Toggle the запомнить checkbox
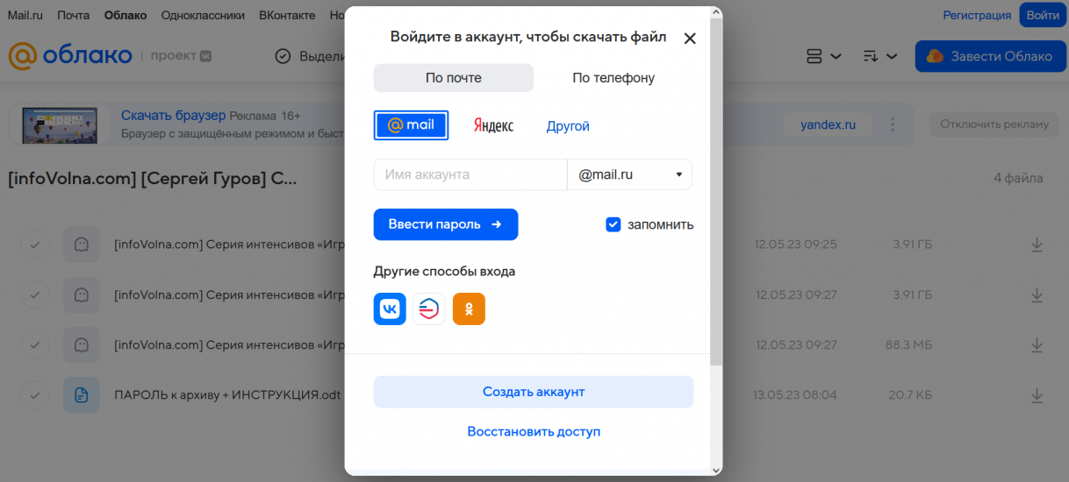 tap(613, 224)
